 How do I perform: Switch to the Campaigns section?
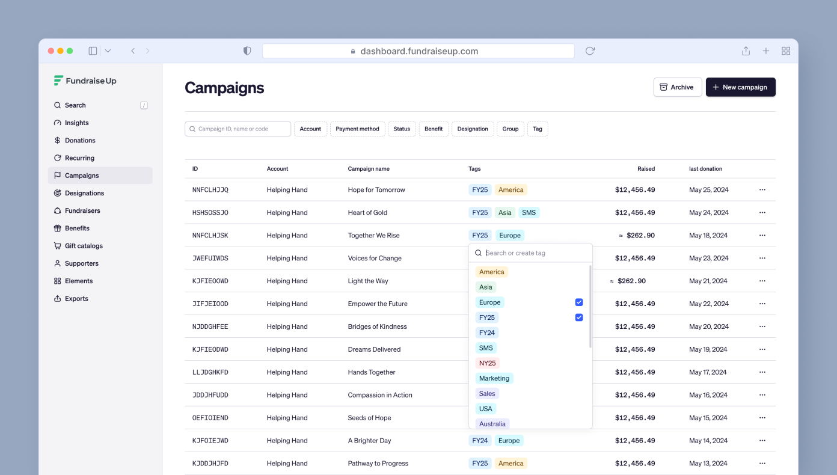pos(82,175)
